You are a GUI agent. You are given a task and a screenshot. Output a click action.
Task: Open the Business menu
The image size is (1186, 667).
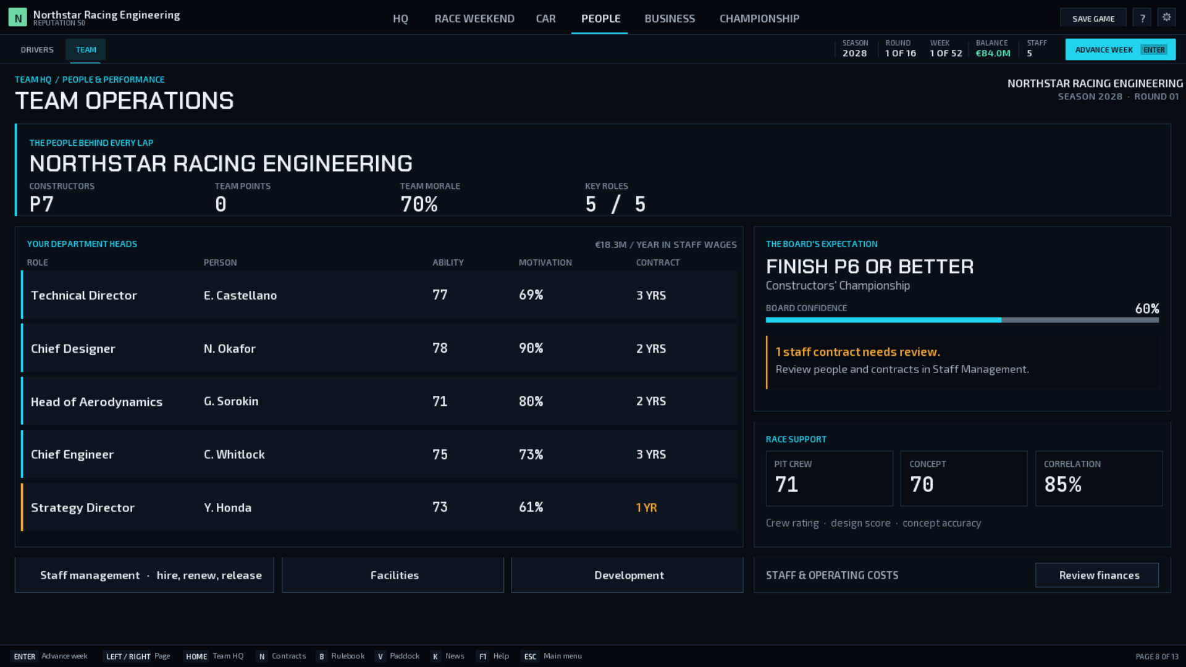[x=670, y=19]
